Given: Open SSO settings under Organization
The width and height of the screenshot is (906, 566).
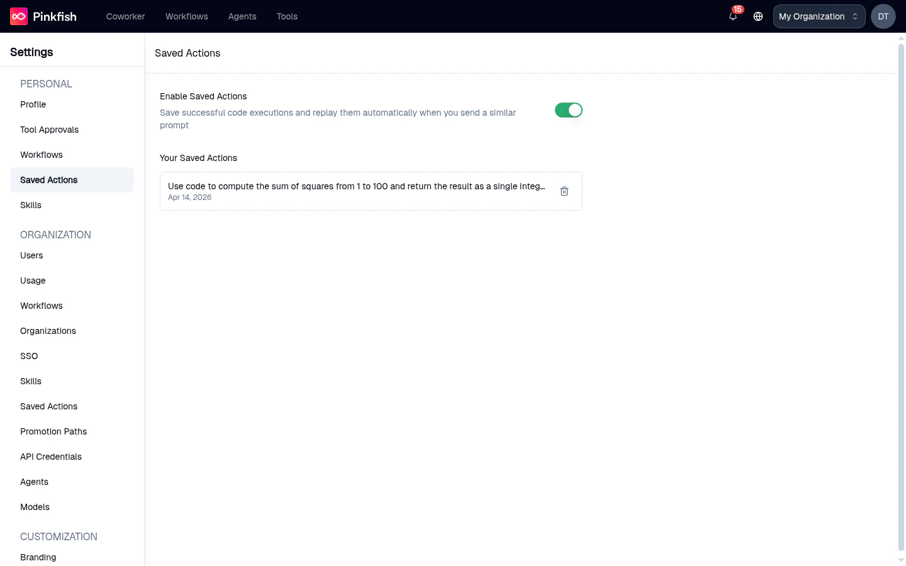Looking at the screenshot, I should click(29, 356).
